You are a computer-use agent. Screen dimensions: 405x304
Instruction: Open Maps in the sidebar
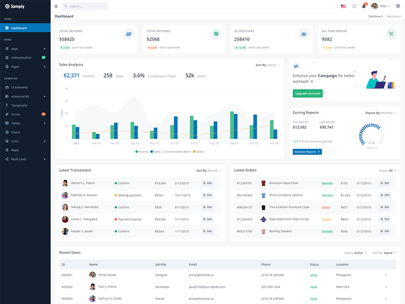click(25, 150)
